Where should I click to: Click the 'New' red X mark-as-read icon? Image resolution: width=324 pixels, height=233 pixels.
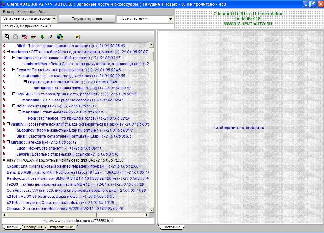pyautogui.click(x=24, y=37)
